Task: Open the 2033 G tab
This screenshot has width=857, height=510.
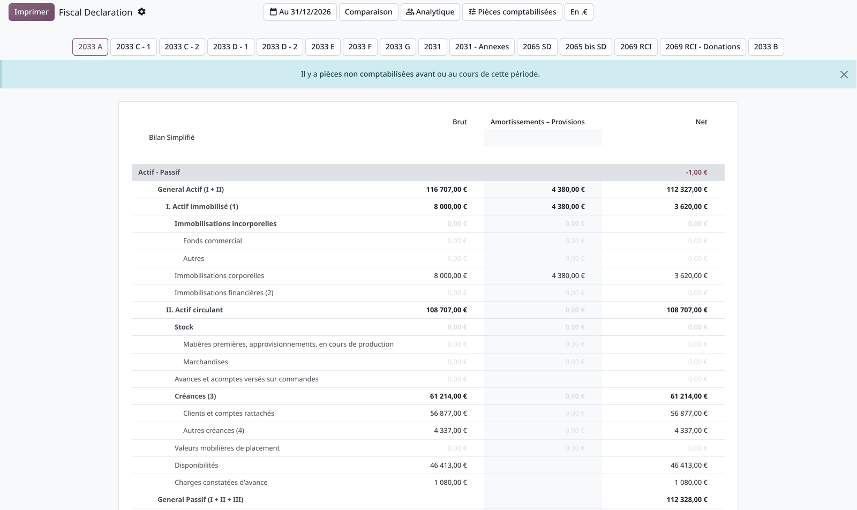Action: [398, 47]
